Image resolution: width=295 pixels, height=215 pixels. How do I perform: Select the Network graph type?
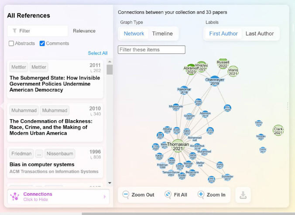point(134,34)
